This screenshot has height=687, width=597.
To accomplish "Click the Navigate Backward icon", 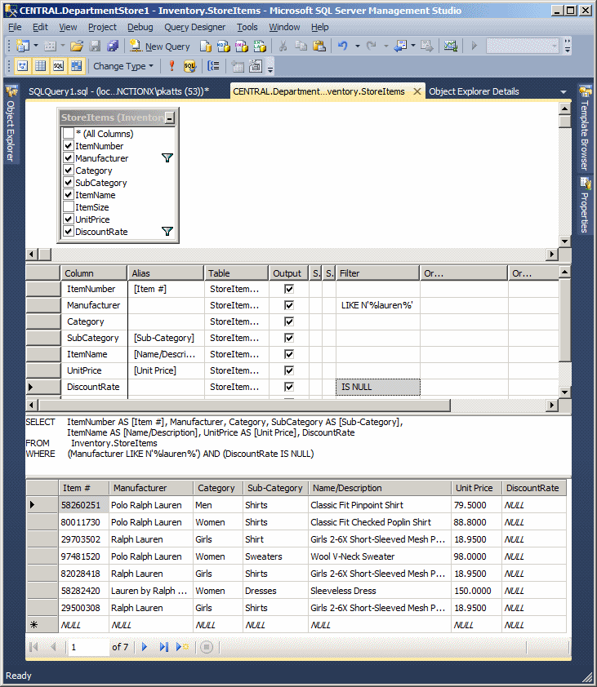I will pos(400,46).
